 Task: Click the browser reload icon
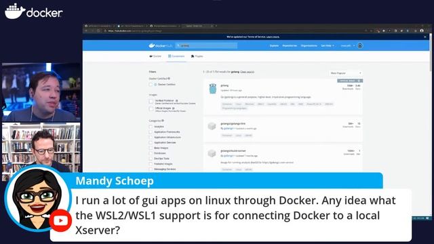pyautogui.click(x=98, y=31)
